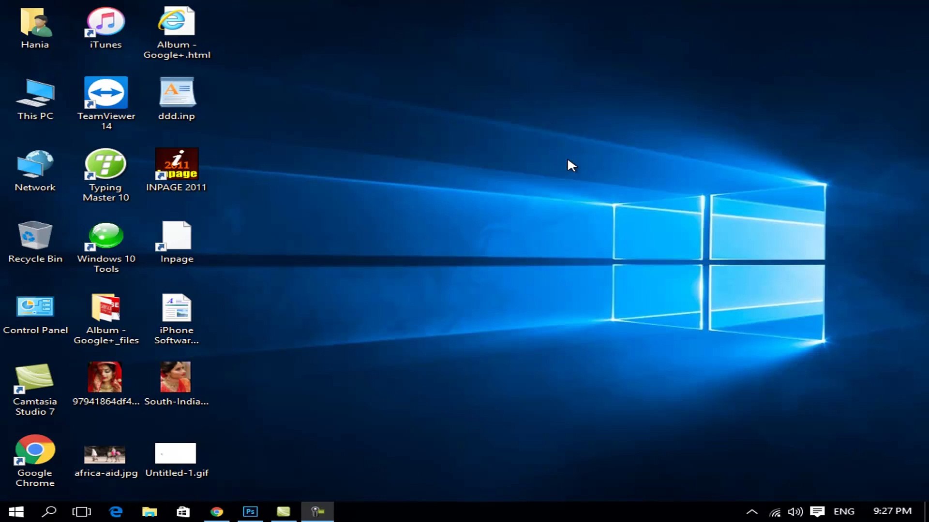Click the taskbar Search magnifier

click(x=49, y=511)
